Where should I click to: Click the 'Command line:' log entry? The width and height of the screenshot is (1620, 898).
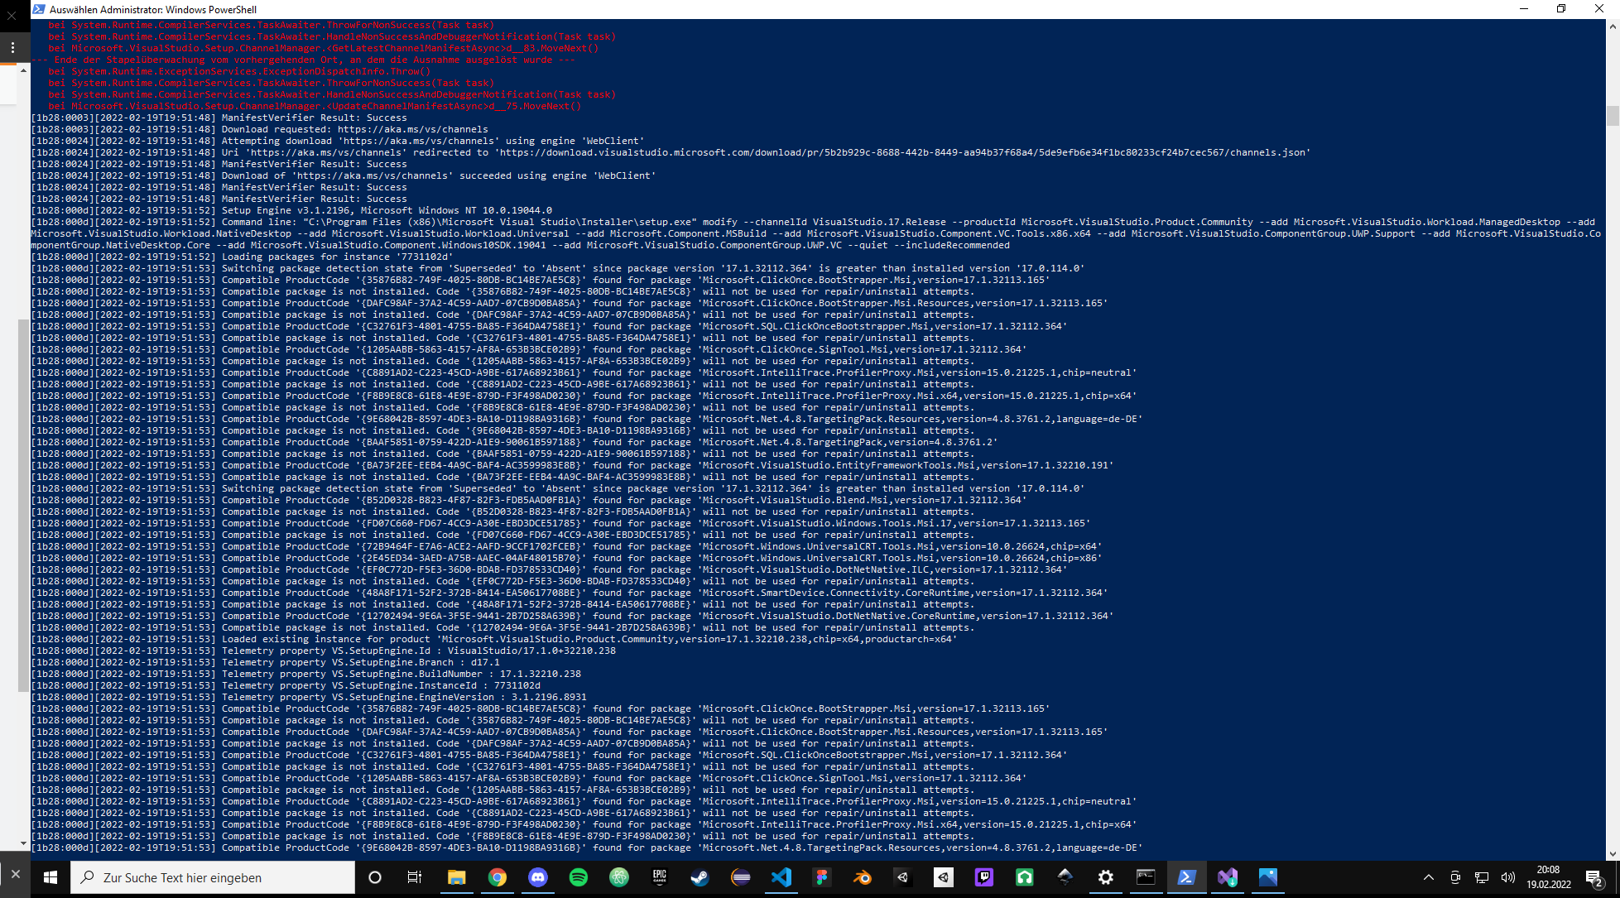[x=816, y=233]
